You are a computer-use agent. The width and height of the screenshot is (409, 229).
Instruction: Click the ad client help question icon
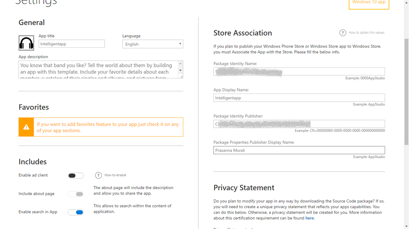tap(98, 175)
